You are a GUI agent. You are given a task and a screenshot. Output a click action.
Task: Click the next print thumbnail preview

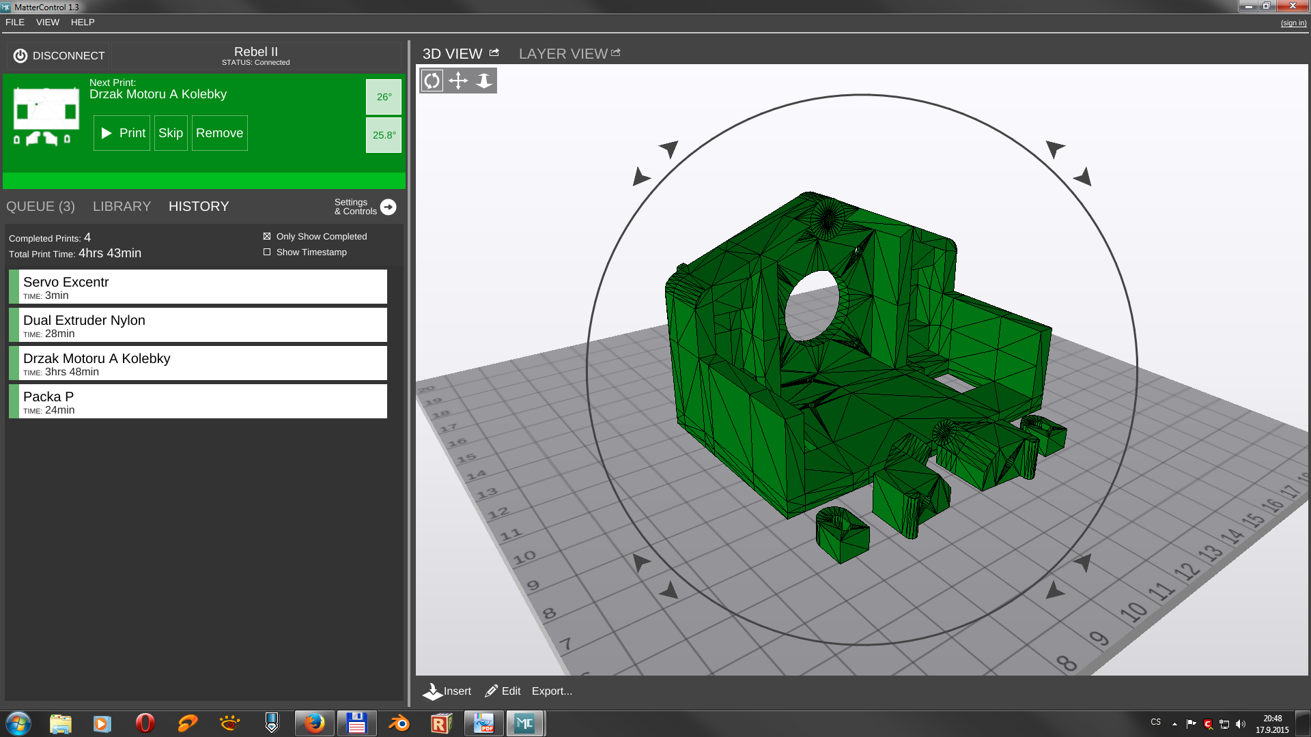[46, 116]
